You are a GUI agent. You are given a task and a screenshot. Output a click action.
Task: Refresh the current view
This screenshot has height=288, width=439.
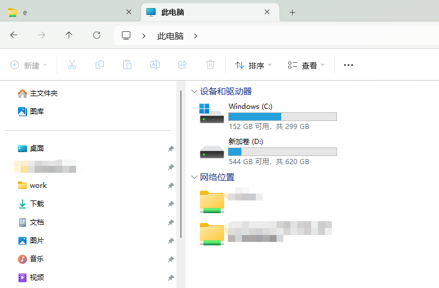pyautogui.click(x=97, y=35)
